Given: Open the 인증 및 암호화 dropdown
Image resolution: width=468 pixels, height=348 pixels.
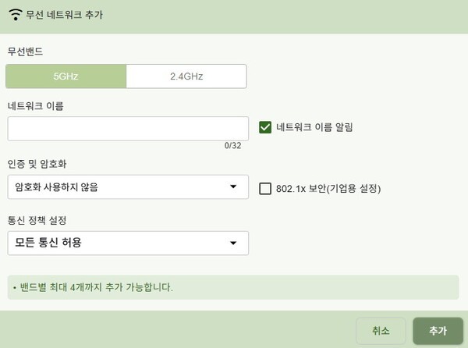Looking at the screenshot, I should tap(128, 187).
